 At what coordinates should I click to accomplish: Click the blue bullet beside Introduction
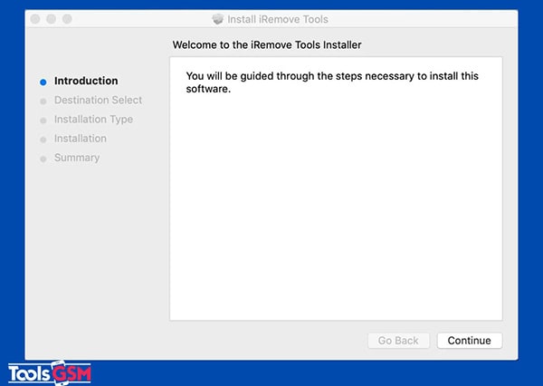tap(43, 82)
